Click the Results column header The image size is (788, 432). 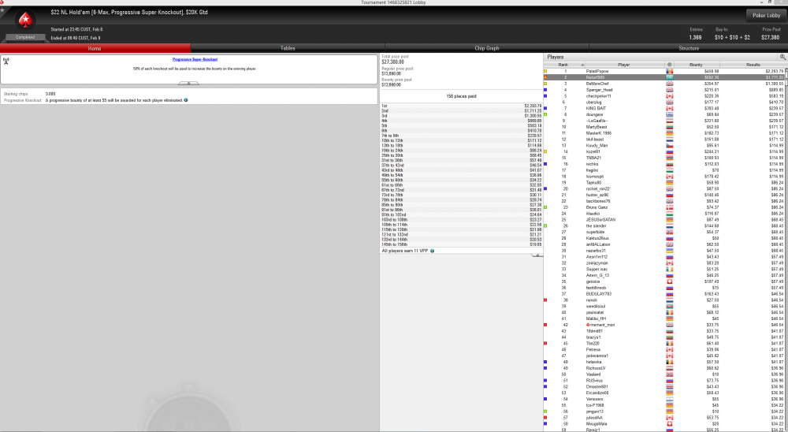point(753,65)
